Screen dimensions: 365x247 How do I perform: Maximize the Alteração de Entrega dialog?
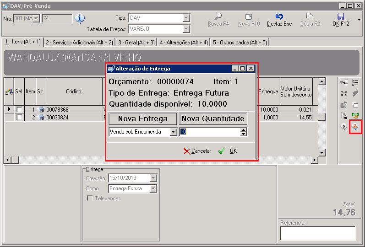coord(243,69)
